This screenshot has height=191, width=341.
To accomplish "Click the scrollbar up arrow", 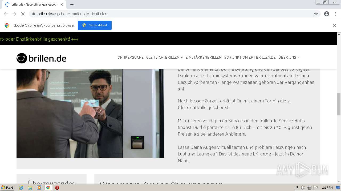I will 339,34.
